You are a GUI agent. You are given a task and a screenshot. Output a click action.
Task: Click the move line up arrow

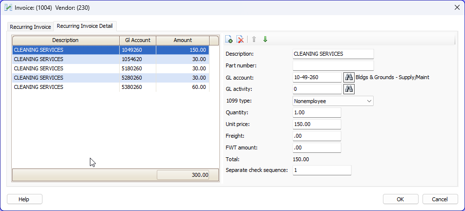pos(254,40)
